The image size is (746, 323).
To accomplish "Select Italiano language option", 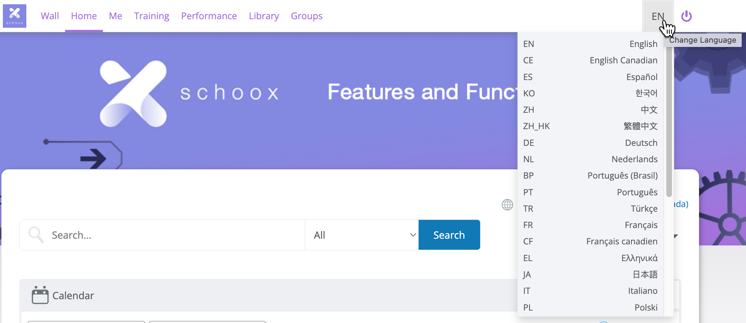I will 590,291.
